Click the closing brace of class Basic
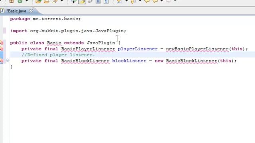 [12, 67]
